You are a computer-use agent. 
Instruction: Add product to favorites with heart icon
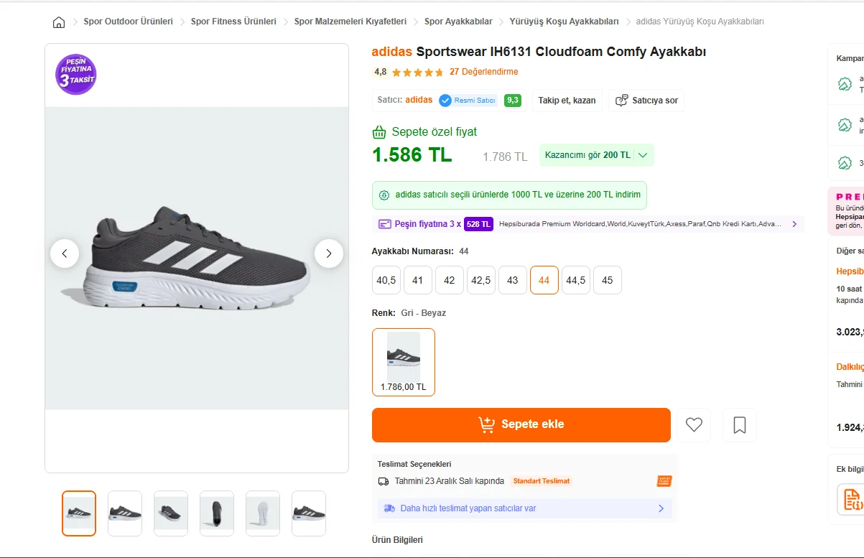pyautogui.click(x=694, y=425)
